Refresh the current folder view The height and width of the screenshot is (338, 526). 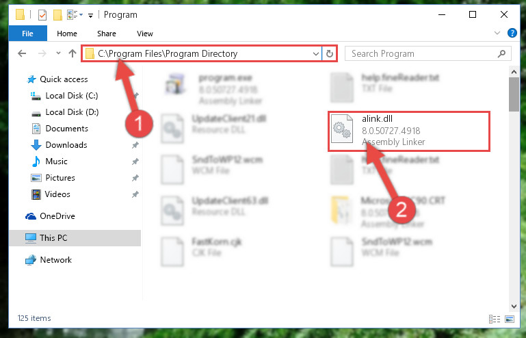click(330, 53)
